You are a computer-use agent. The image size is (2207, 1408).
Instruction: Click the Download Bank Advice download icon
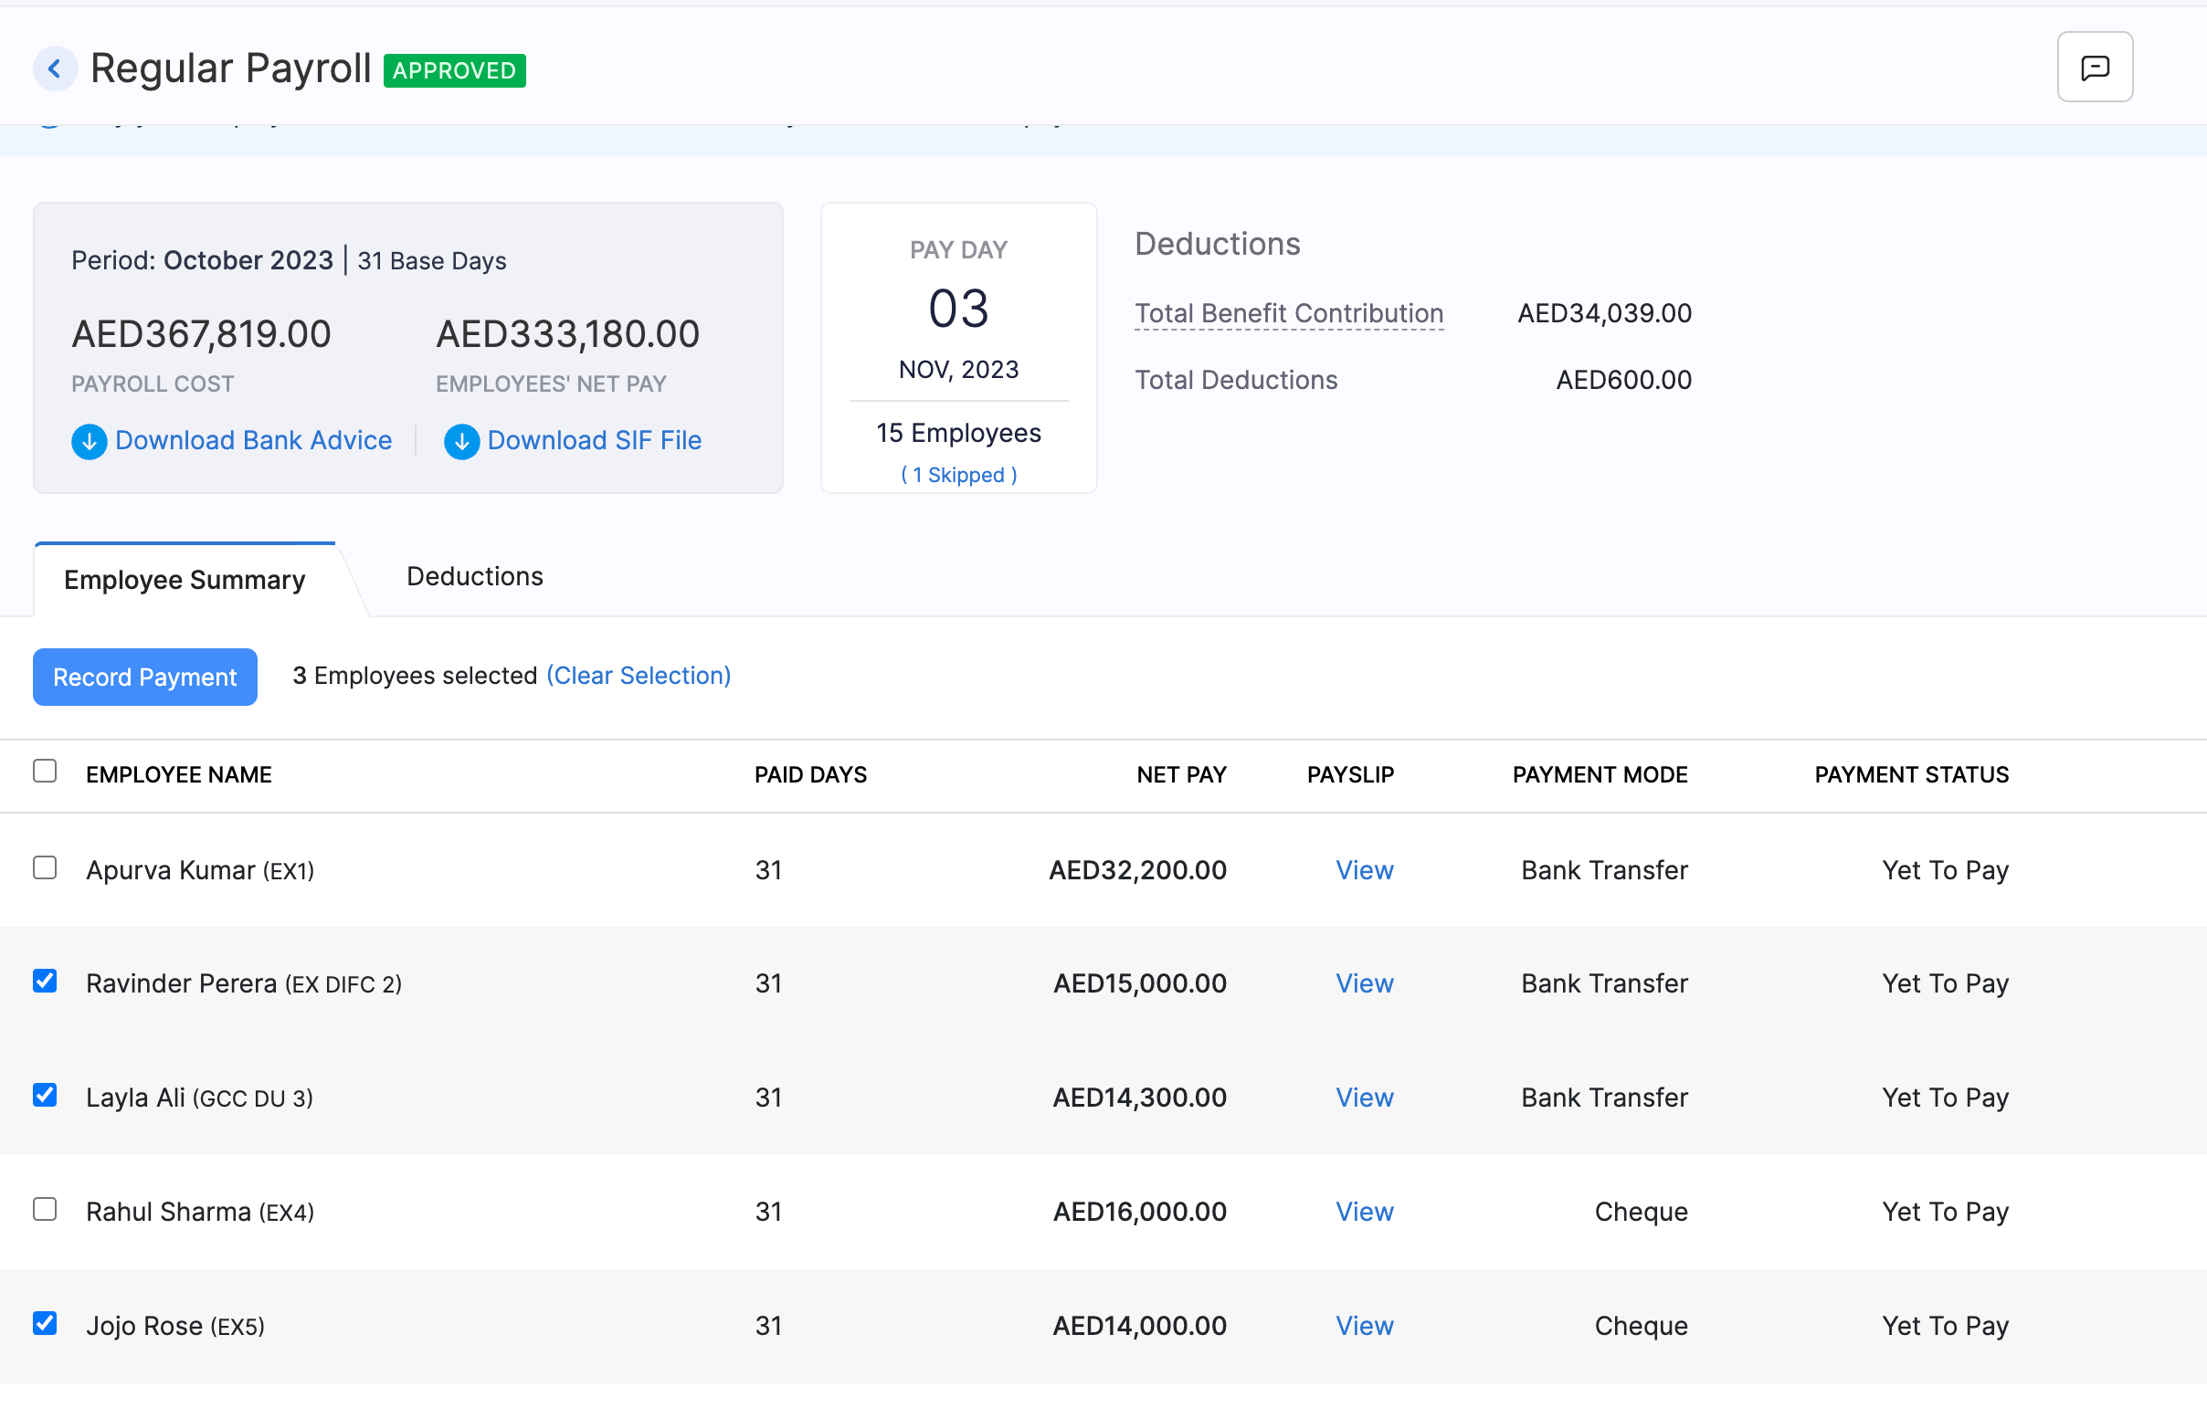point(89,442)
